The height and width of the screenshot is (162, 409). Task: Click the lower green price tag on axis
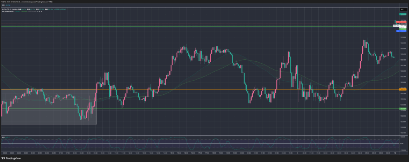tap(403, 108)
